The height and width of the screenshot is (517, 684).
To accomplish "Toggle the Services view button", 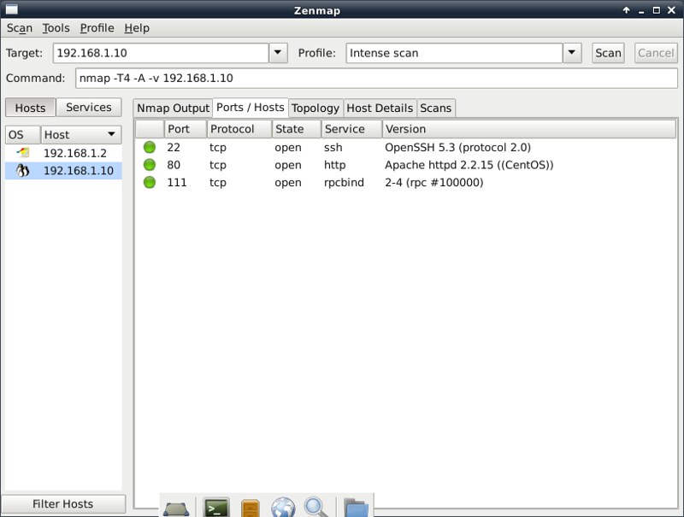I will 89,108.
